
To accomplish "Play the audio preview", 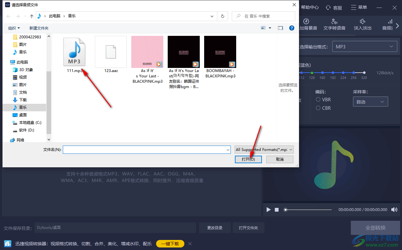I will pos(268,209).
